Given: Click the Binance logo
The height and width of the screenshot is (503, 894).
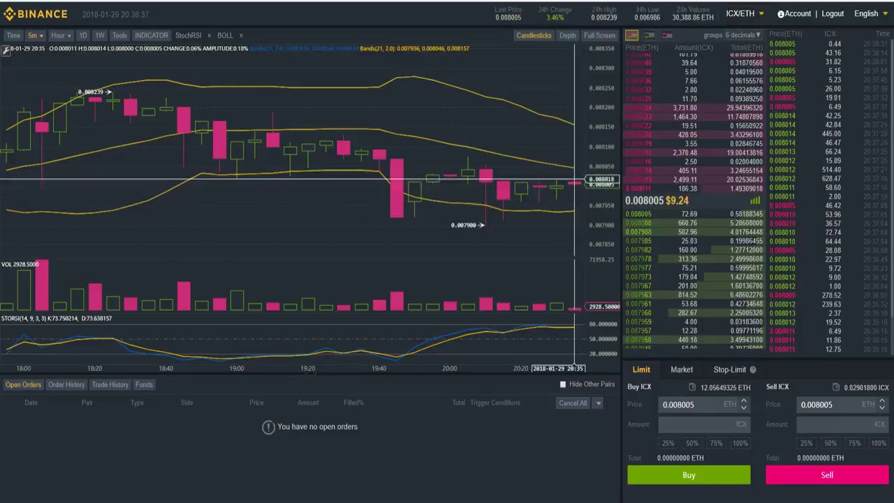Looking at the screenshot, I should tap(35, 13).
